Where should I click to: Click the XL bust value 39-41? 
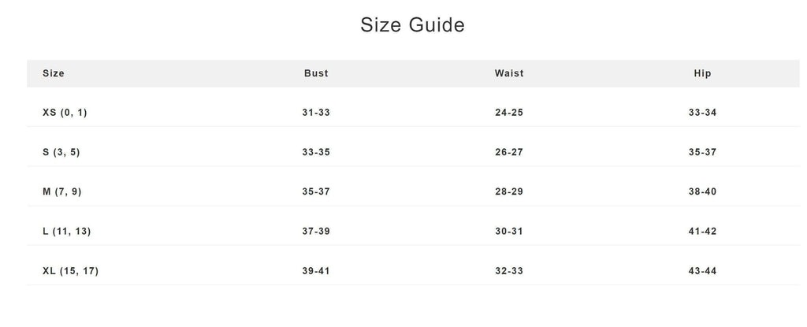[316, 271]
